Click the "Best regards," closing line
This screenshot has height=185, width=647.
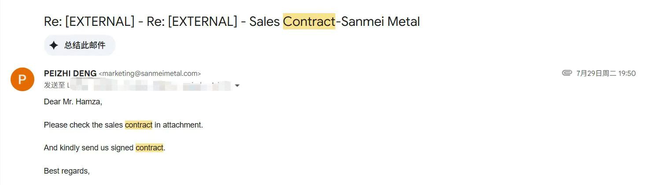tap(66, 171)
